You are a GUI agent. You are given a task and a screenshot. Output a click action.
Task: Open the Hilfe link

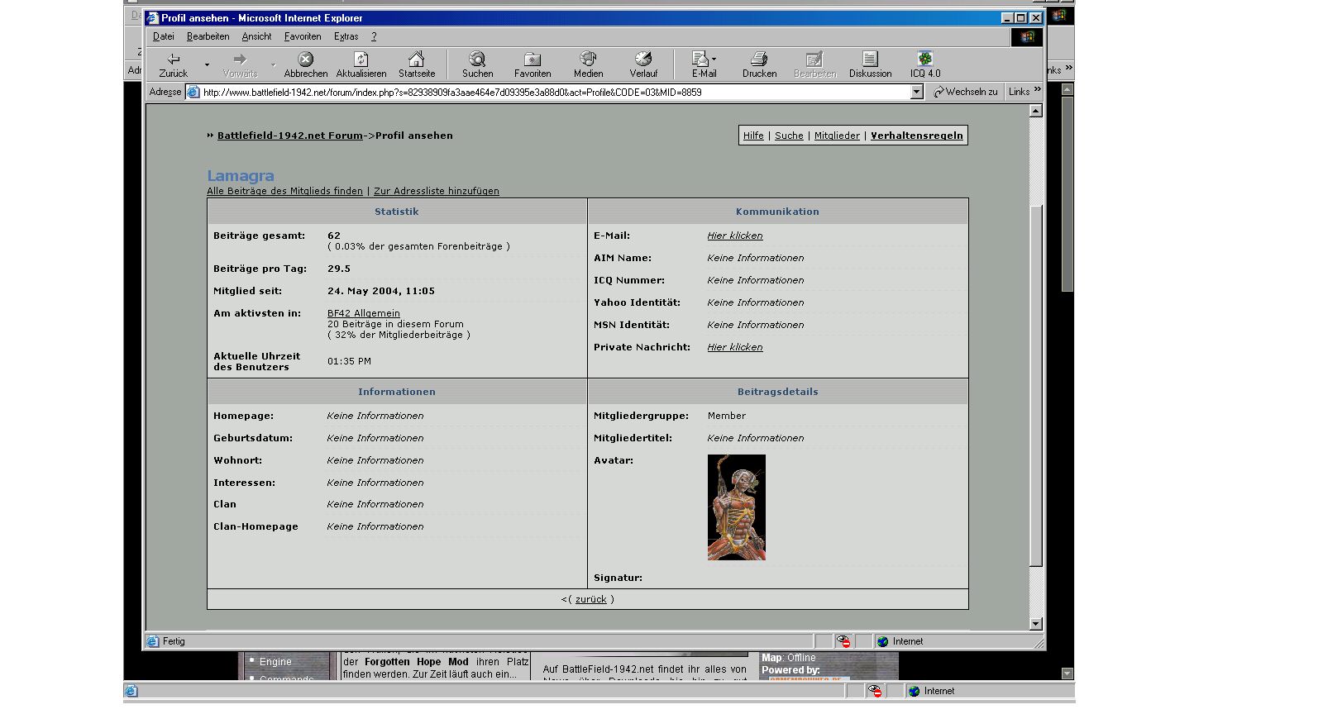753,136
